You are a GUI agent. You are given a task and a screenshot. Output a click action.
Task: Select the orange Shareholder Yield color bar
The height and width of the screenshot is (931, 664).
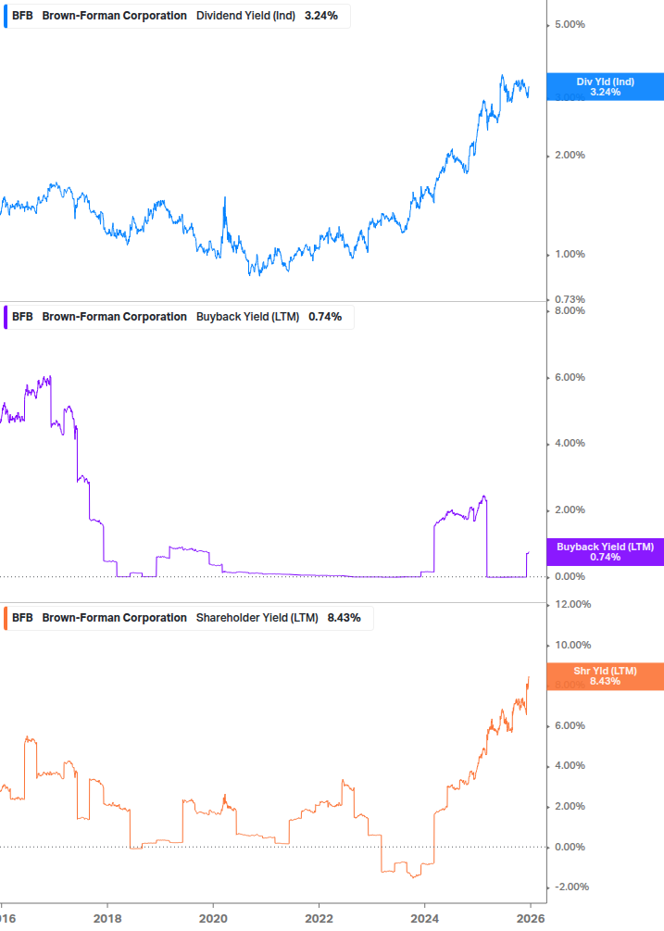(6, 618)
